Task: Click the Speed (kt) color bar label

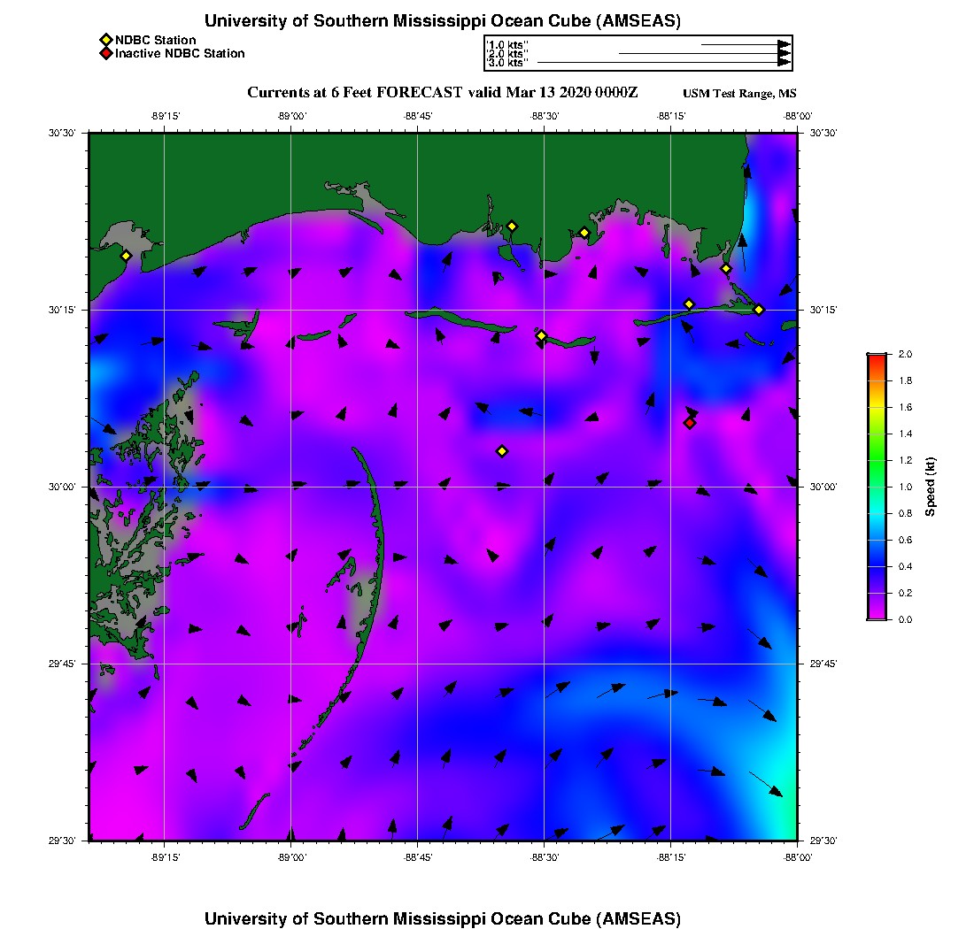Action: click(930, 487)
